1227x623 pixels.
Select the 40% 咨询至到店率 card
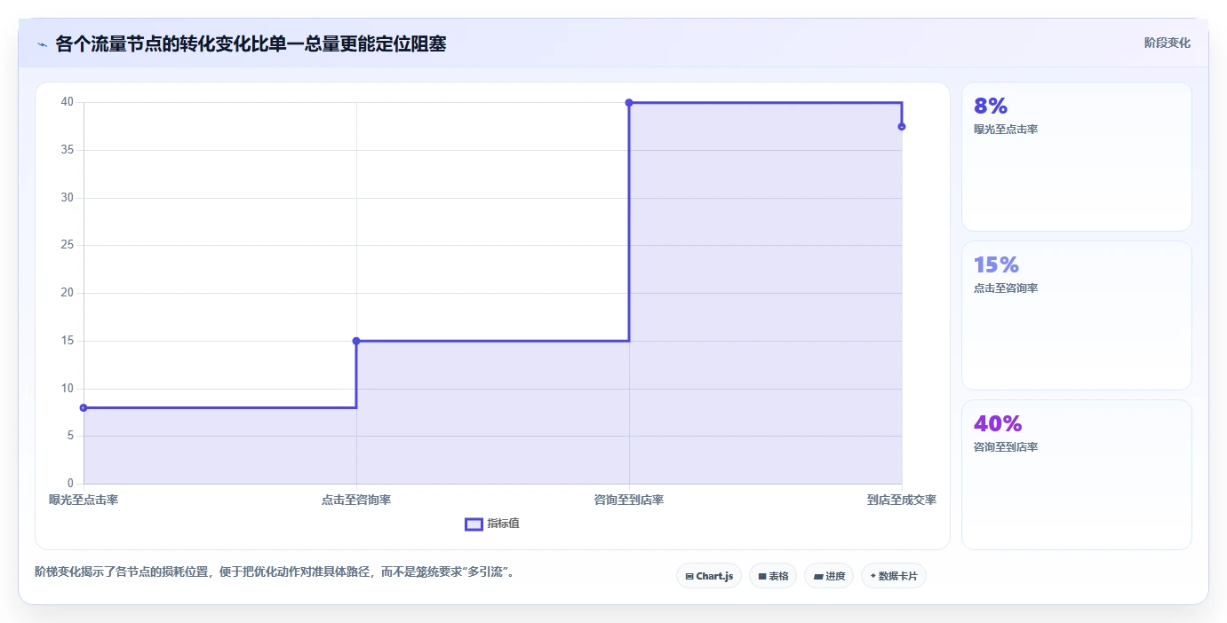1077,475
